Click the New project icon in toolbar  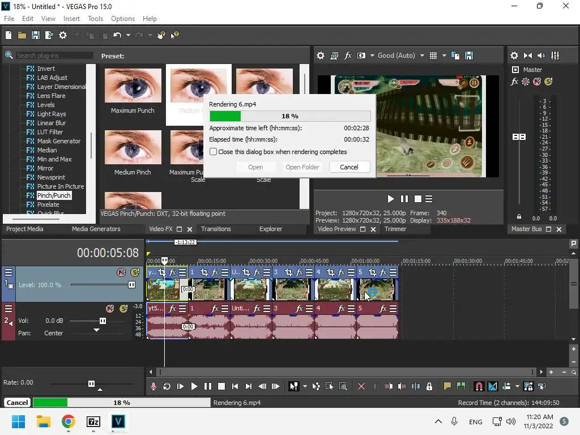pos(8,35)
